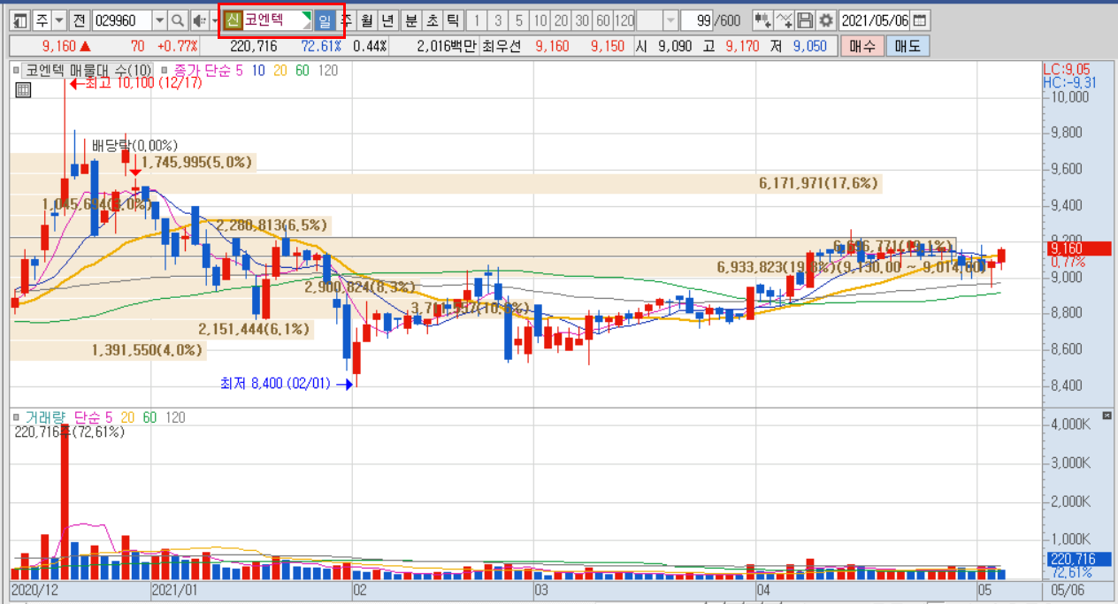Click the 6,171,971(17.6%) volume profile label
Viewport: 1118px width, 604px height.
[x=818, y=183]
